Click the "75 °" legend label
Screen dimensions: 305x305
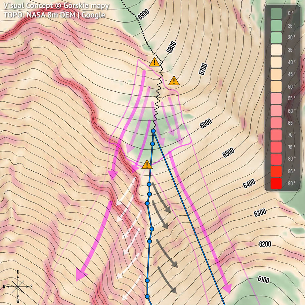tap(291, 147)
